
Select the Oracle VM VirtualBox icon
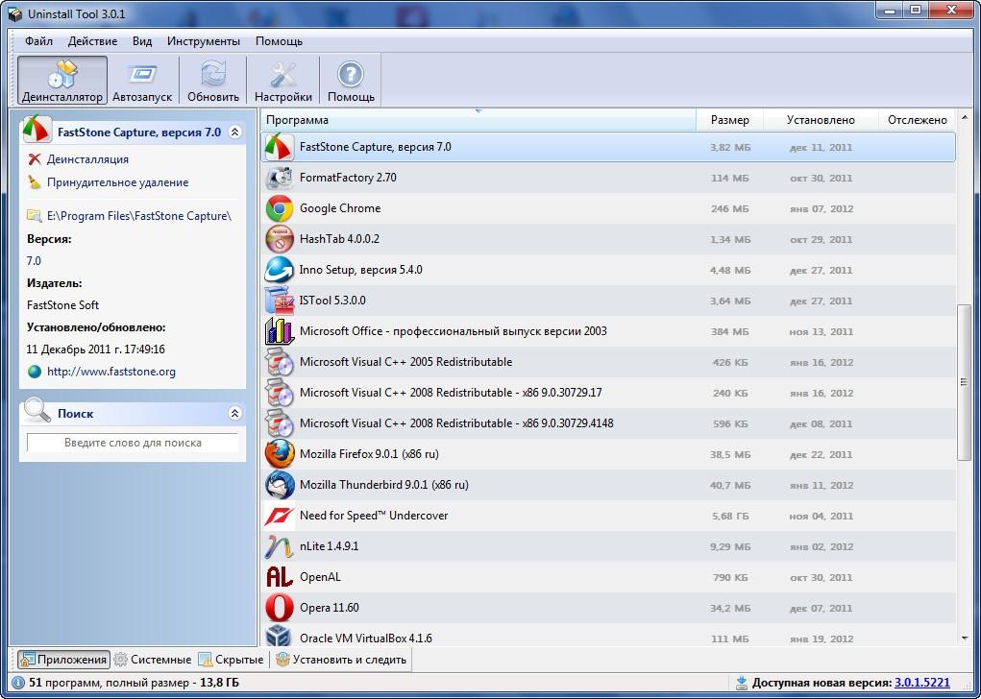coord(279,637)
